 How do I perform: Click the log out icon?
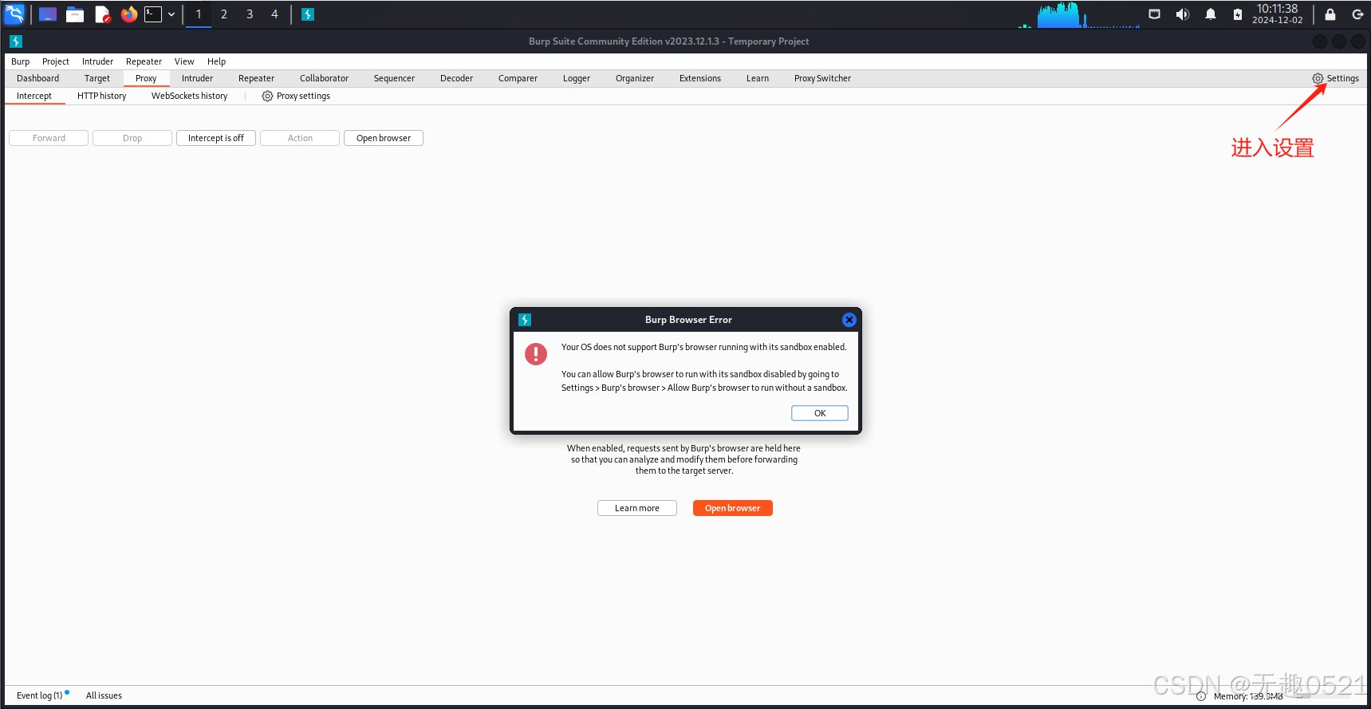1357,14
